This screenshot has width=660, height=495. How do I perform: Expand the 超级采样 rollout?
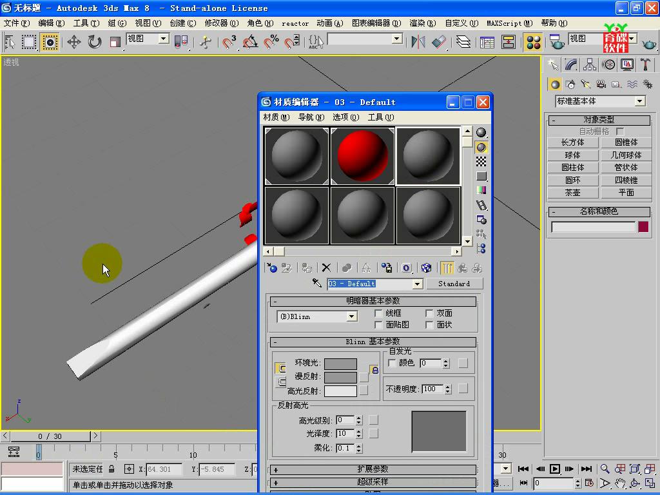coord(373,482)
